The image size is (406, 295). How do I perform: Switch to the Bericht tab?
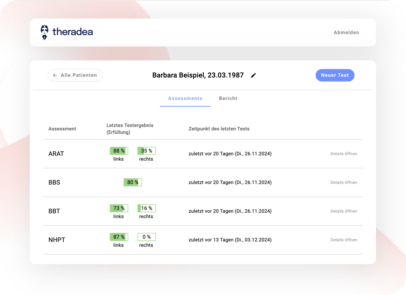(228, 99)
